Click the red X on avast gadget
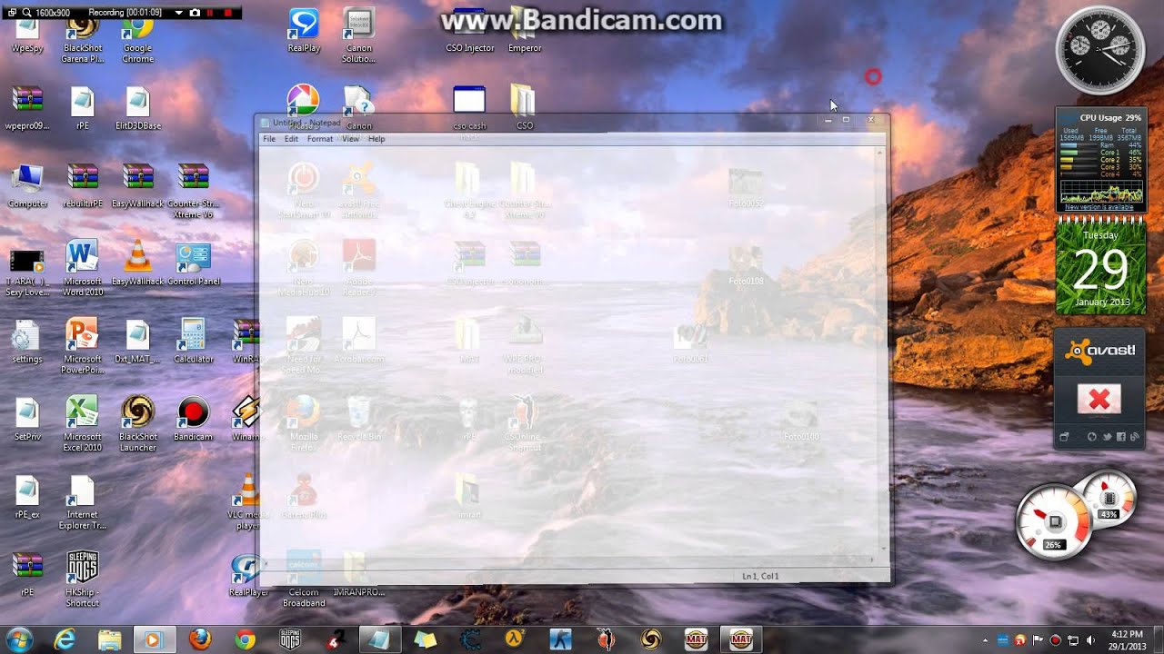Image resolution: width=1164 pixels, height=654 pixels. coord(1099,399)
